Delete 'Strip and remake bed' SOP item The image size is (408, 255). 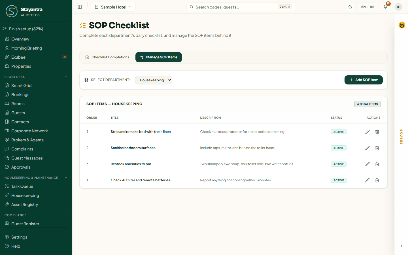(377, 132)
